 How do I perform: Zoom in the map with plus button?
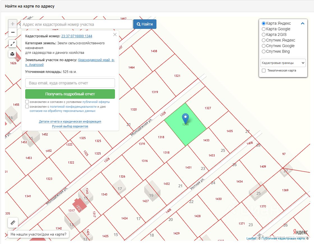pos(12,24)
